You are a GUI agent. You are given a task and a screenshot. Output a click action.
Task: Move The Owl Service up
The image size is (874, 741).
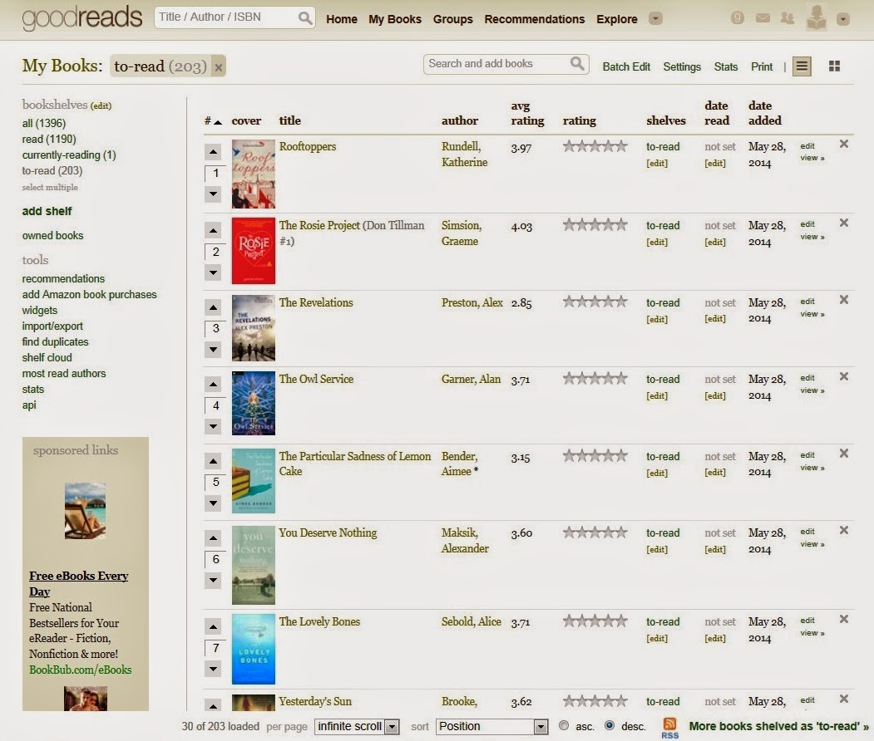coord(214,384)
